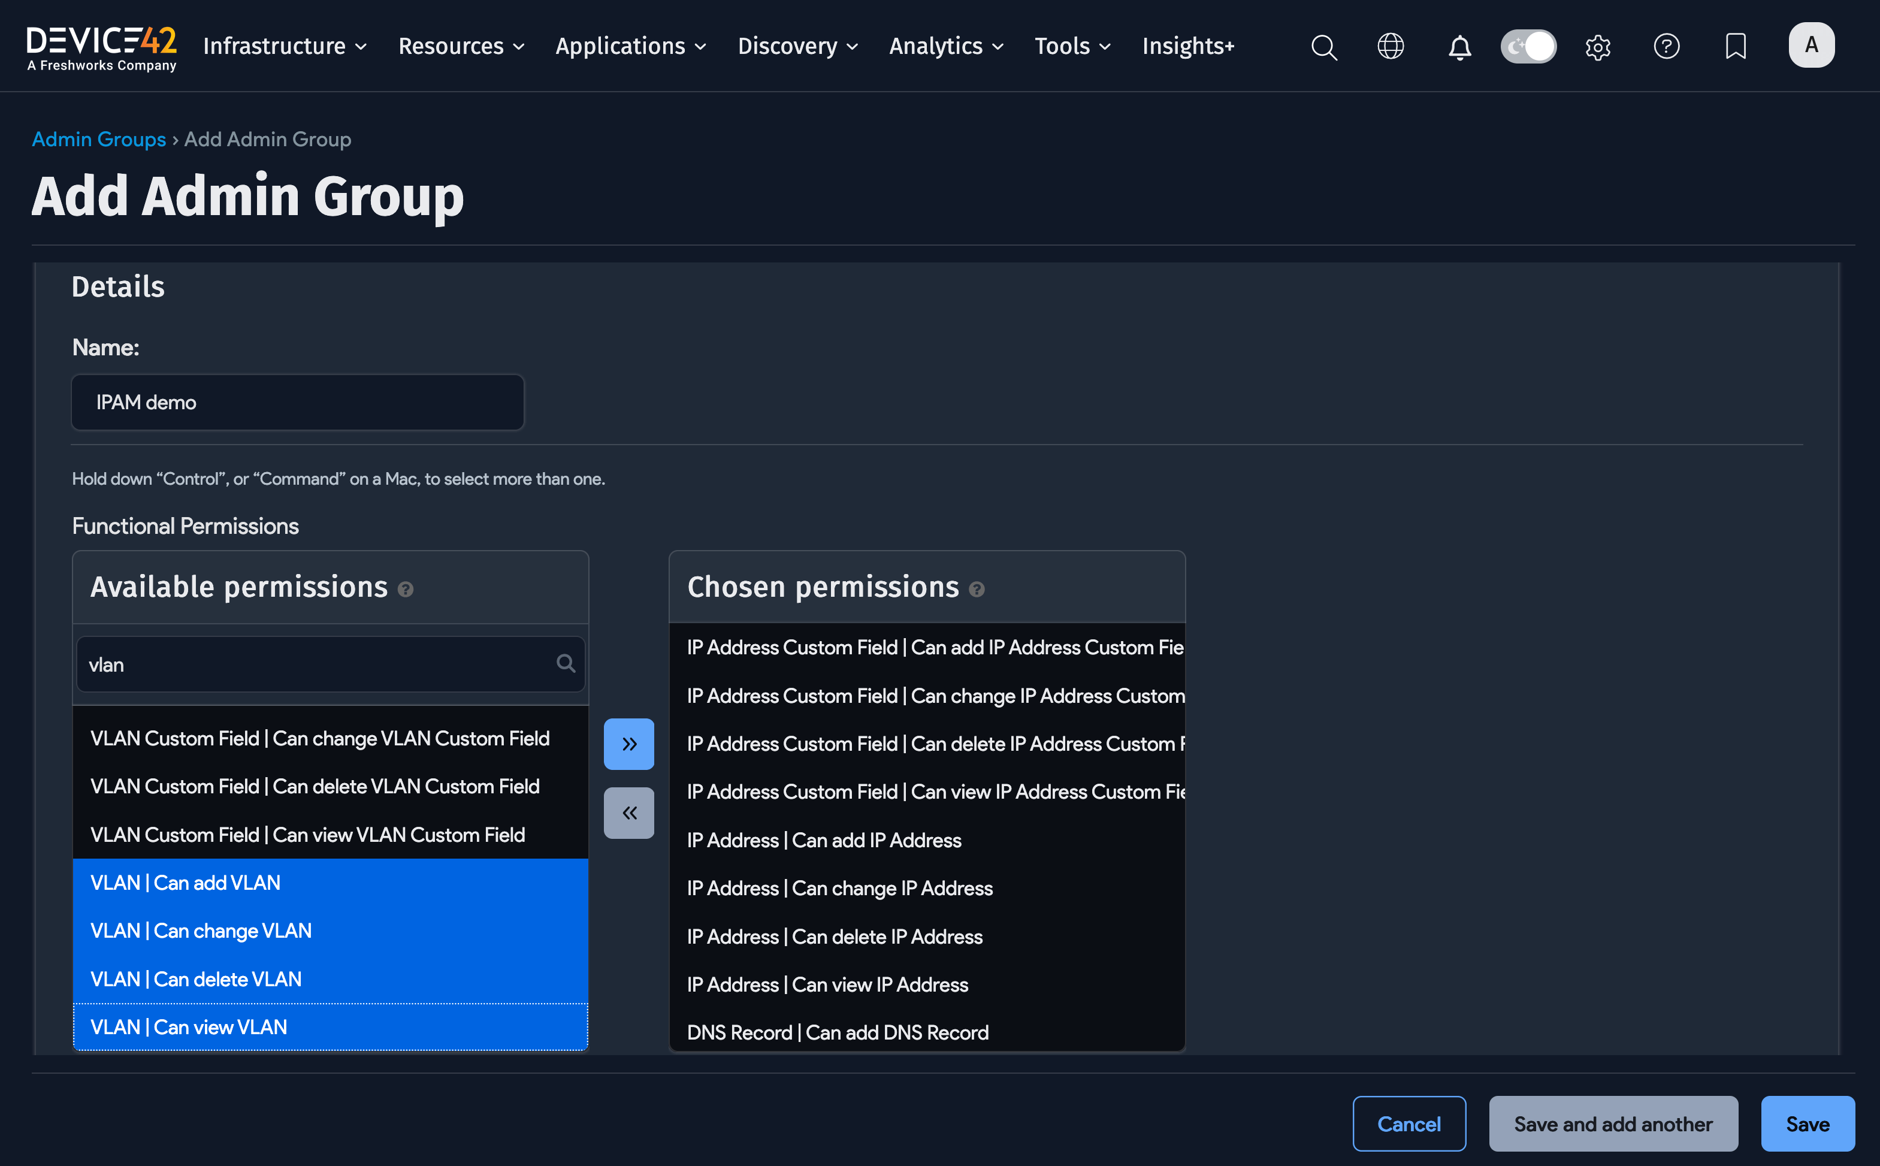Open saved bookmarks icon
Image resolution: width=1880 pixels, height=1166 pixels.
pyautogui.click(x=1735, y=46)
